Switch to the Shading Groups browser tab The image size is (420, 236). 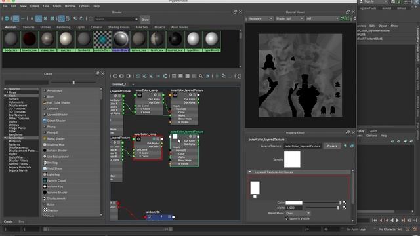click(119, 28)
